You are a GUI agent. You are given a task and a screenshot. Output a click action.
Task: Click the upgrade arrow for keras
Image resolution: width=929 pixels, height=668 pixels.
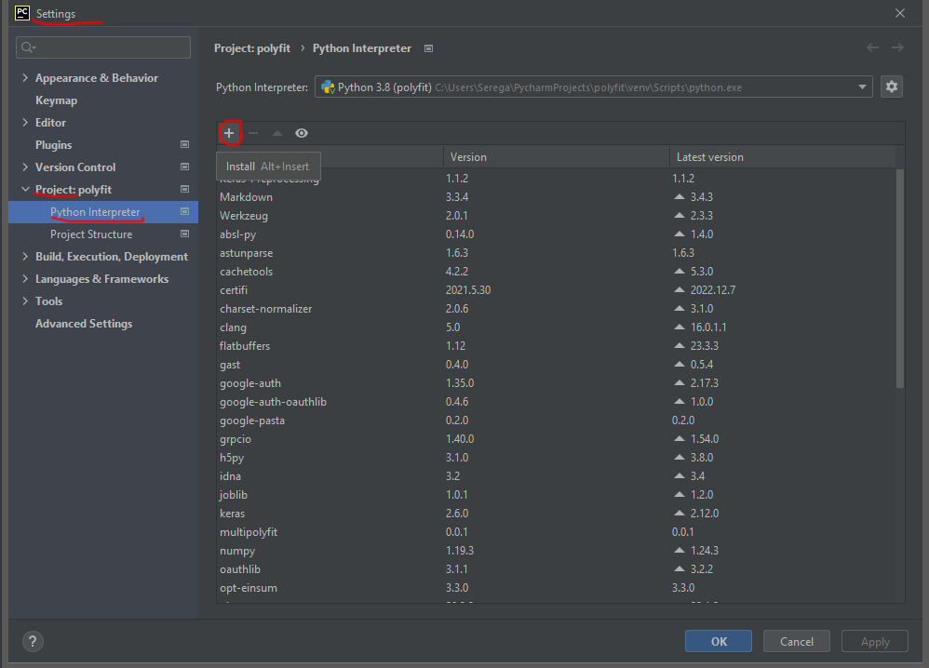(x=680, y=513)
